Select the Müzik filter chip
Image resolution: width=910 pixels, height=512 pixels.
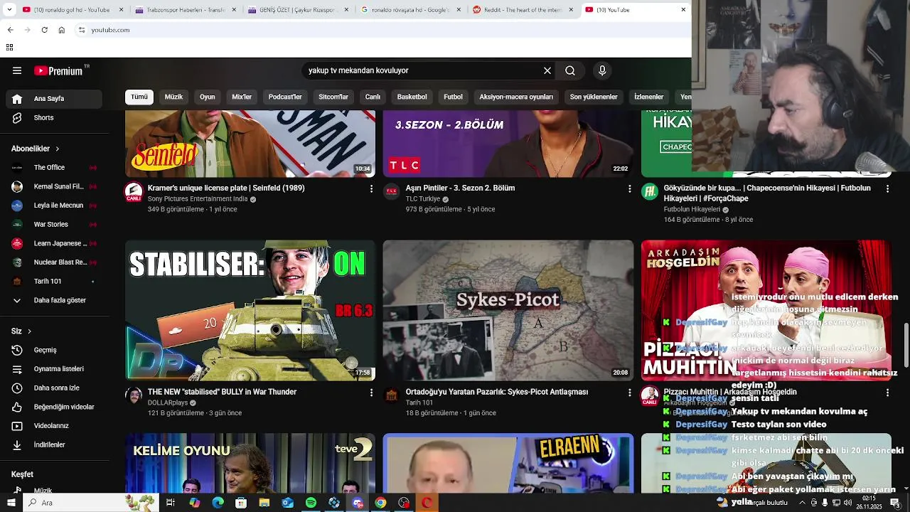click(x=173, y=97)
